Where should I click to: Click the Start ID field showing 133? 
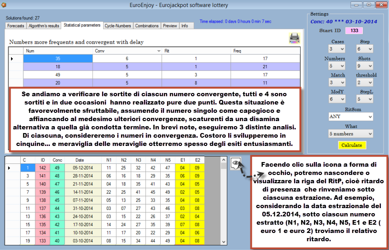(x=354, y=30)
